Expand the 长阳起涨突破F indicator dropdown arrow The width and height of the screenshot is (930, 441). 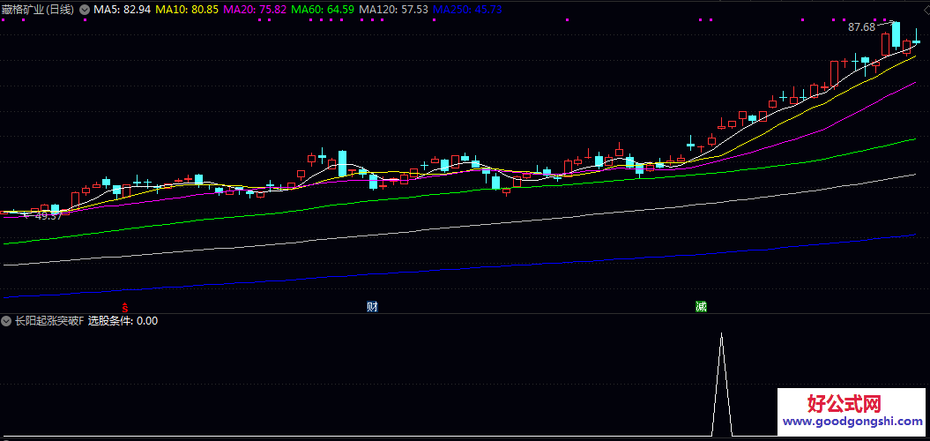click(7, 321)
